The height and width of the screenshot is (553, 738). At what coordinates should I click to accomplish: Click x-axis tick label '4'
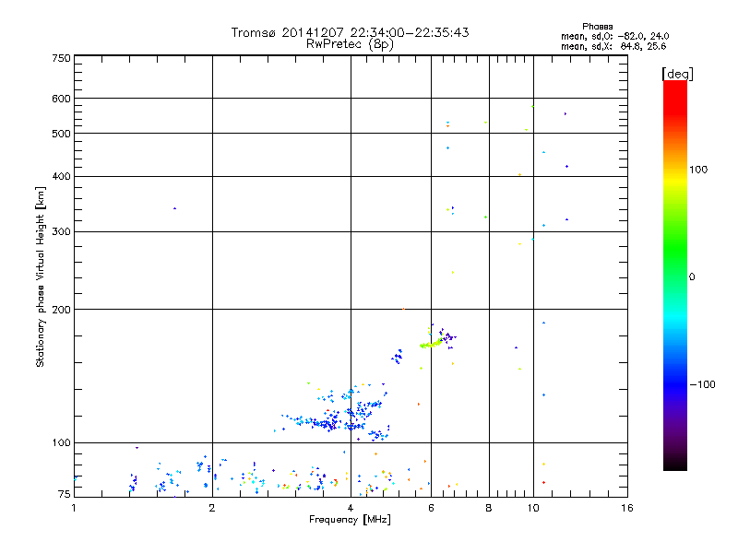click(x=351, y=508)
